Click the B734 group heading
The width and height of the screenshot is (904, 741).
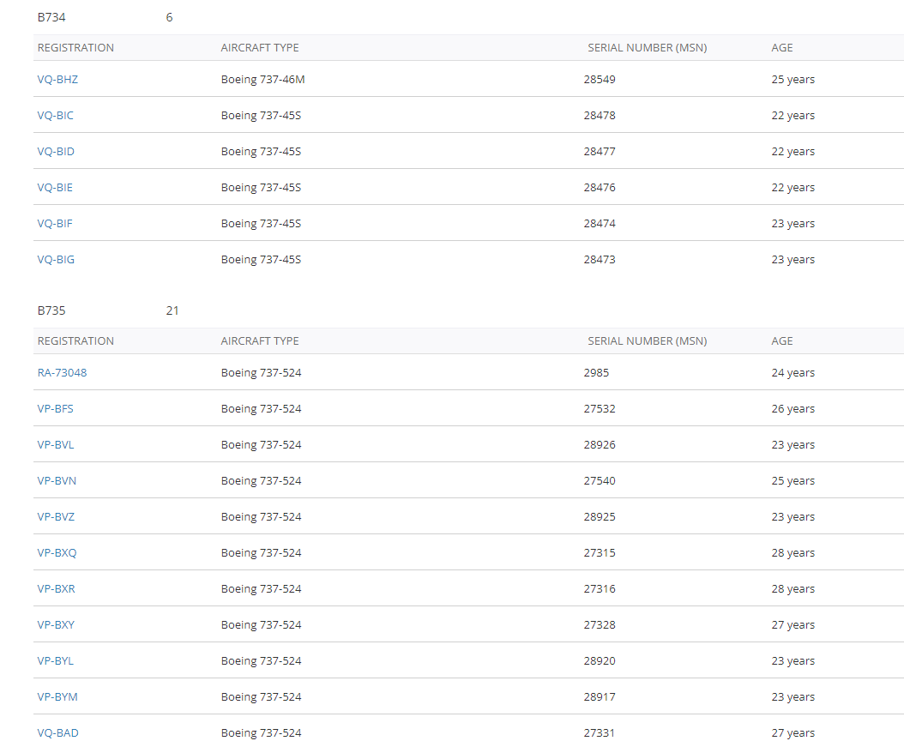click(x=51, y=17)
